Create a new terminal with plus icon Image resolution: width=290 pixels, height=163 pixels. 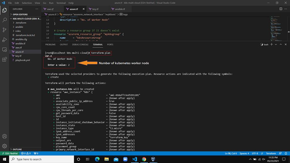(x=272, y=44)
